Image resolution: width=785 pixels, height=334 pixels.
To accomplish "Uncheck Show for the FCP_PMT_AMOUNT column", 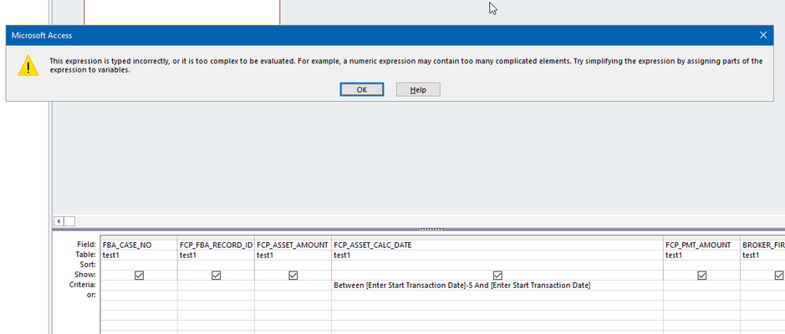I will pyautogui.click(x=702, y=276).
